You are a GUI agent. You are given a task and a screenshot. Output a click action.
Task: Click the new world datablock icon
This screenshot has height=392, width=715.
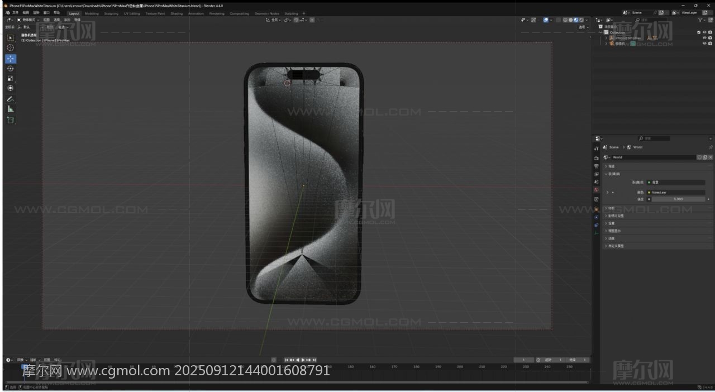[705, 157]
